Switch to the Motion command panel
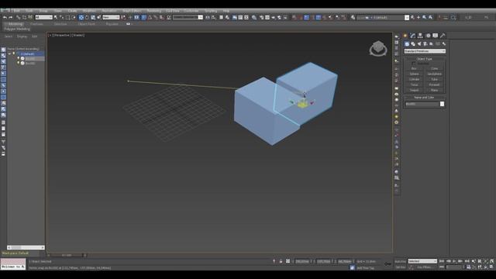The image size is (496, 279). pyautogui.click(x=428, y=36)
